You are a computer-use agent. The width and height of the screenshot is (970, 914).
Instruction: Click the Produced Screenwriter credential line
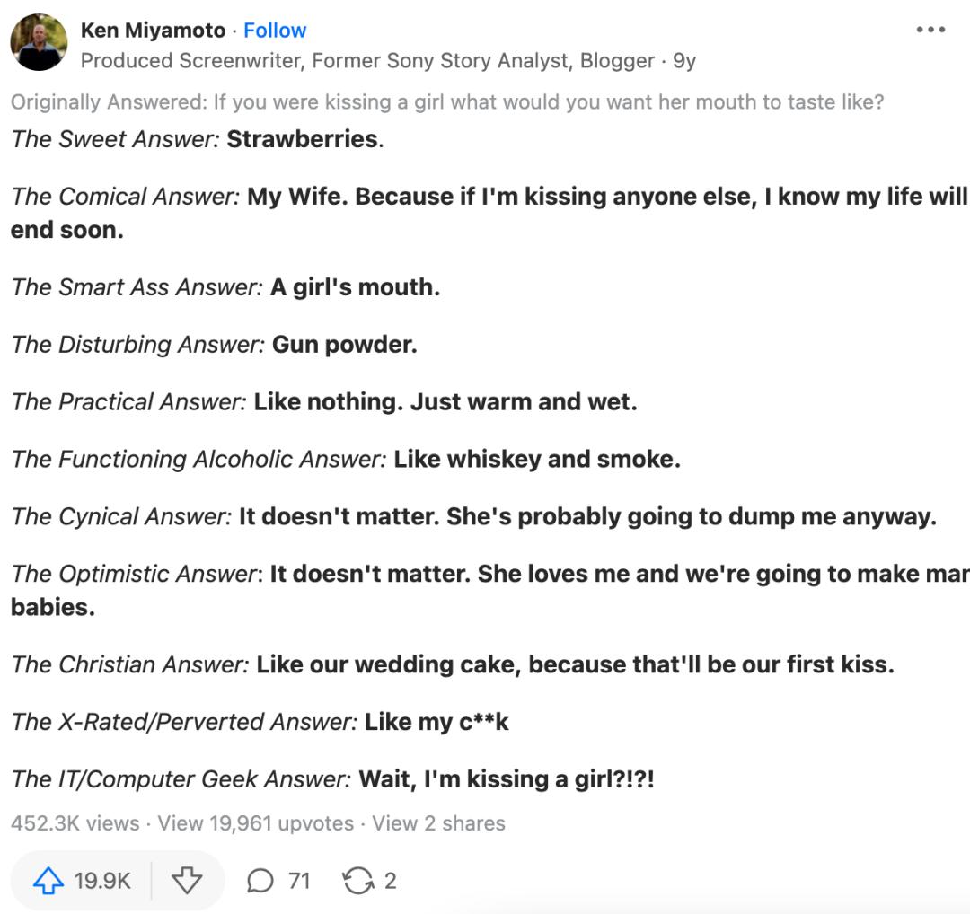(x=366, y=61)
